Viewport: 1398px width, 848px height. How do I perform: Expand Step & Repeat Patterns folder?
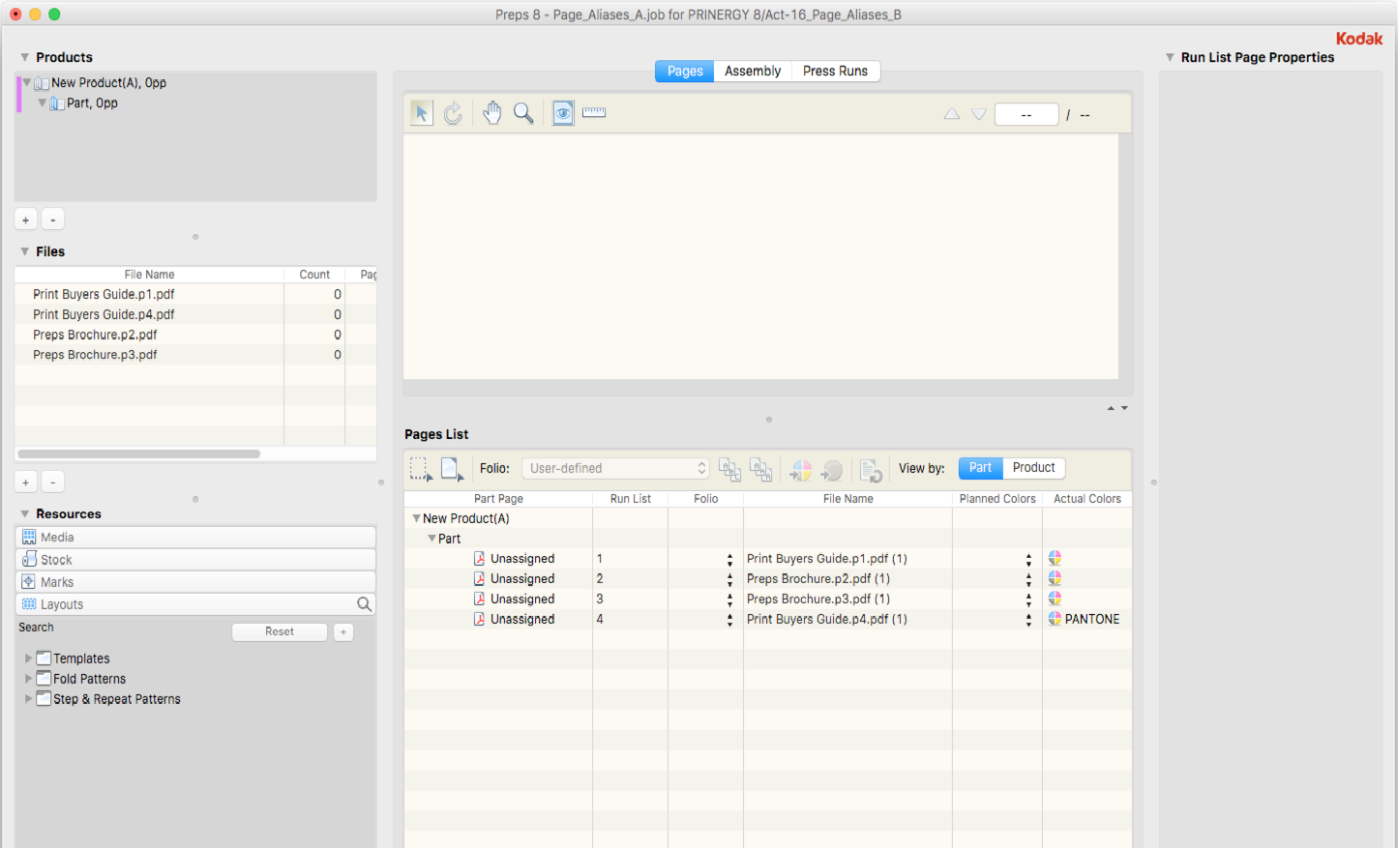[28, 699]
